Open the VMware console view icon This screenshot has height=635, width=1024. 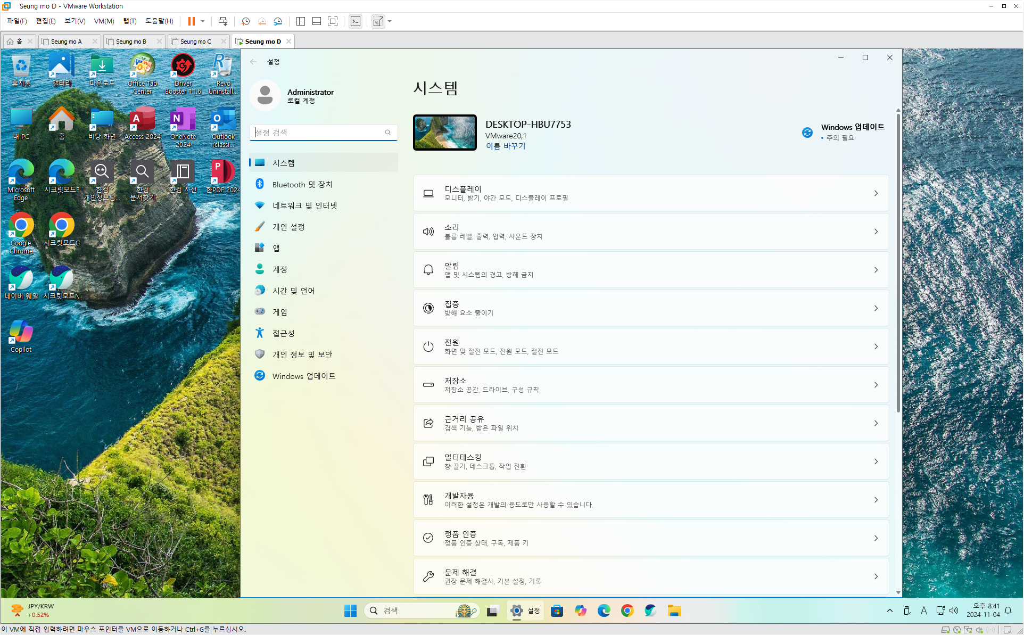[356, 21]
